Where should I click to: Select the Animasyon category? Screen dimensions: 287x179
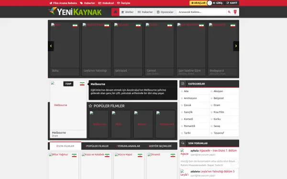(190, 98)
